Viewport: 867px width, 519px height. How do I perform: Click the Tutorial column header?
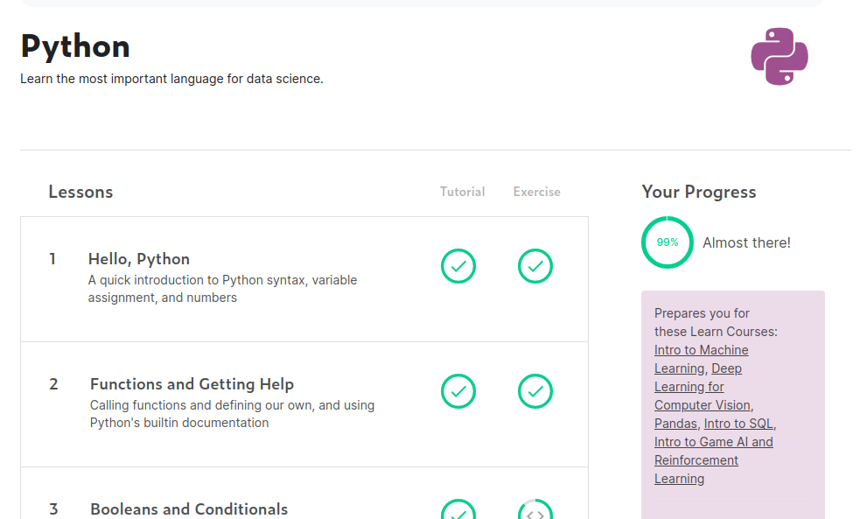tap(462, 192)
